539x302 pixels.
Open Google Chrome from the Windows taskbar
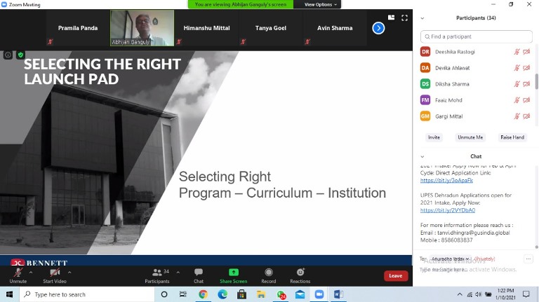click(x=203, y=294)
